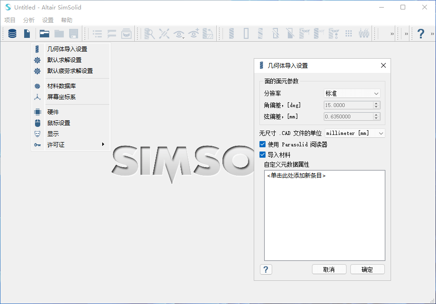Open the millimeter [mm] unit dropdown
Screen dimensions: 436x304
point(355,134)
